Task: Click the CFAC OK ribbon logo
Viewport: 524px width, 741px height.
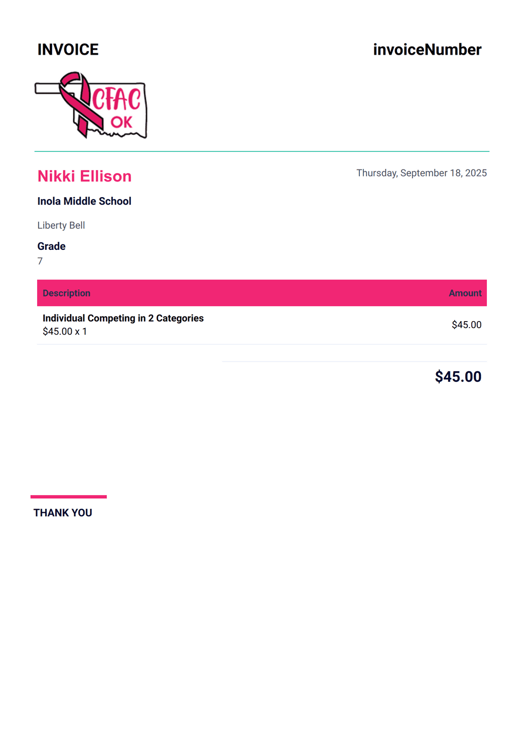Action: coord(91,105)
